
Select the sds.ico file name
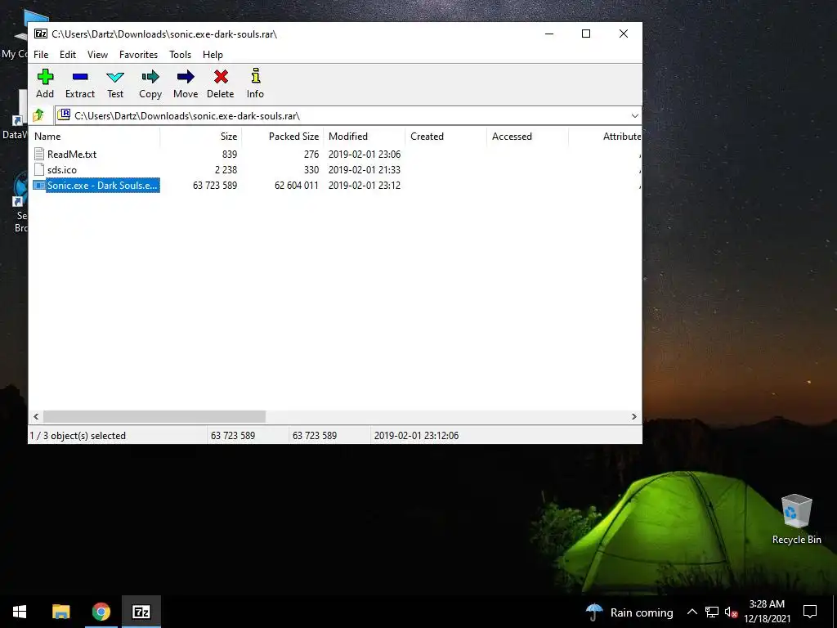click(x=62, y=170)
